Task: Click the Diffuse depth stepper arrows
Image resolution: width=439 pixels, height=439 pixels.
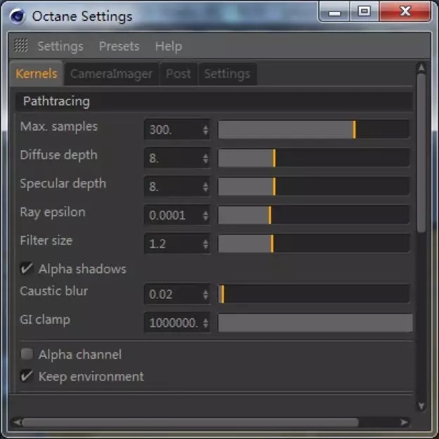Action: pos(206,158)
